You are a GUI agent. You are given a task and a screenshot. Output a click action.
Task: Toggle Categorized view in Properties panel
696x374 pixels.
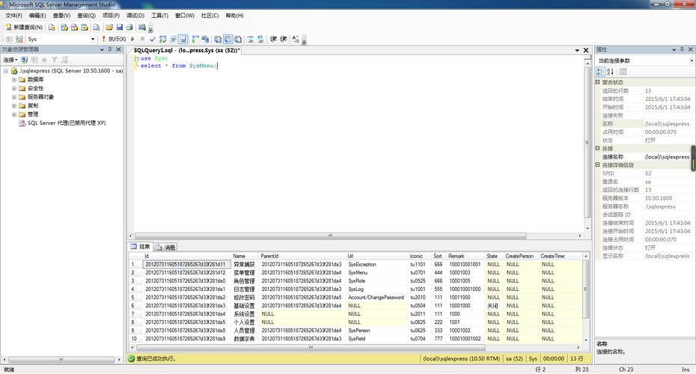[600, 71]
